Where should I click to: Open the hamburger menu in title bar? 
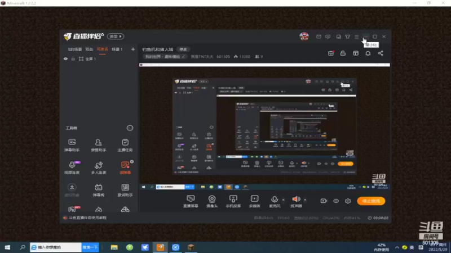pyautogui.click(x=357, y=37)
